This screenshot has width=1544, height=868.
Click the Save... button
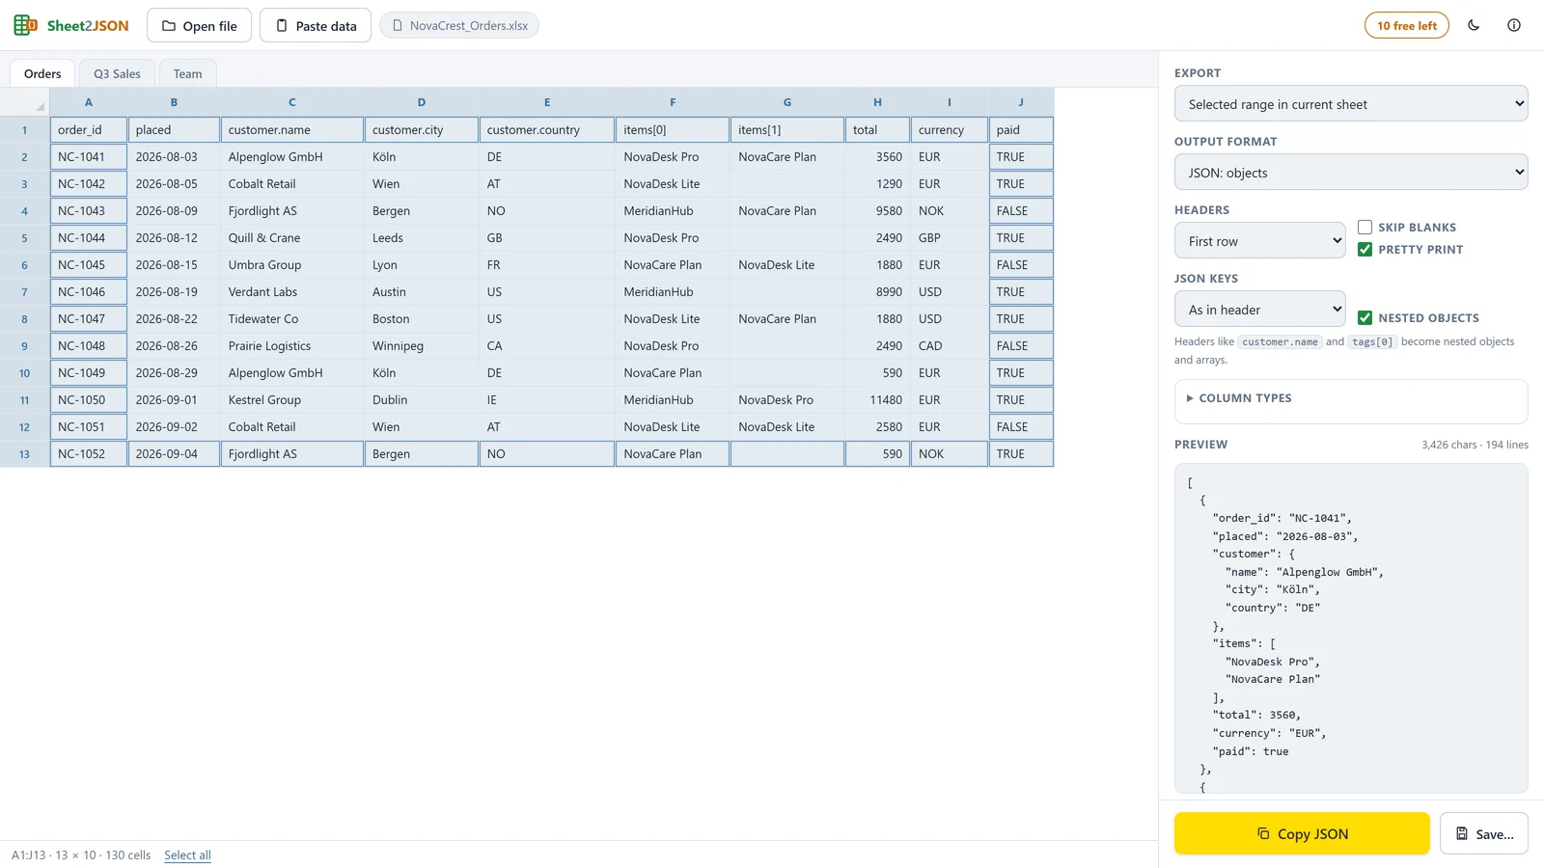[1484, 833]
